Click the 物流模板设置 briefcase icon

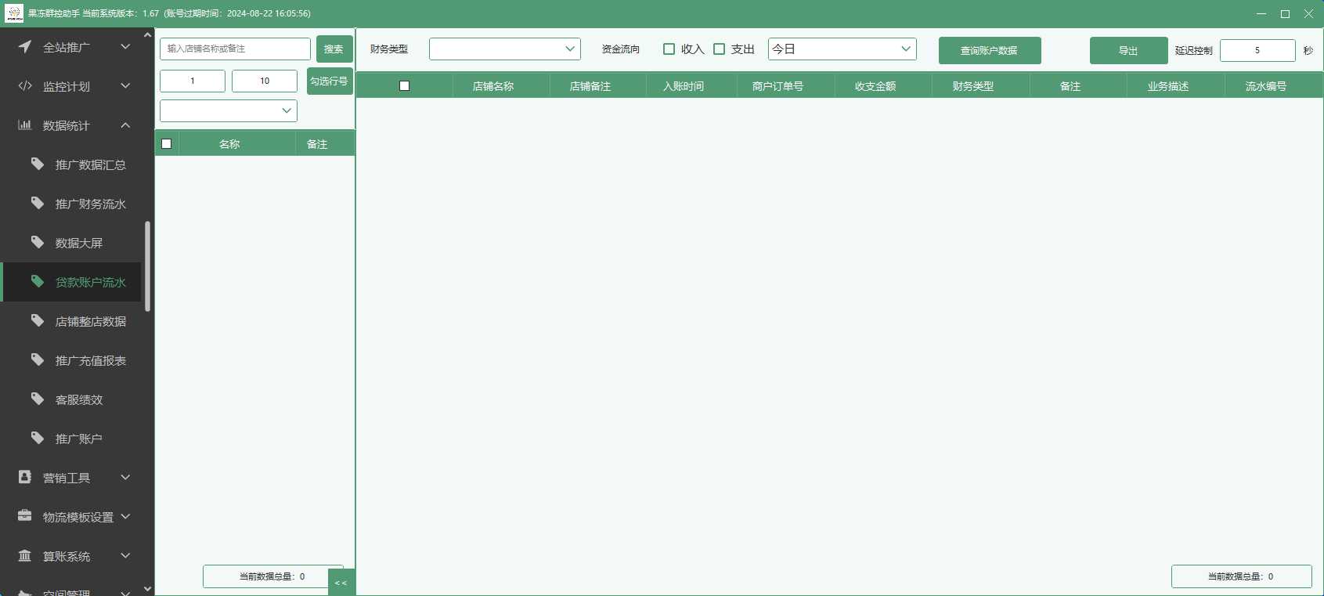(x=25, y=516)
